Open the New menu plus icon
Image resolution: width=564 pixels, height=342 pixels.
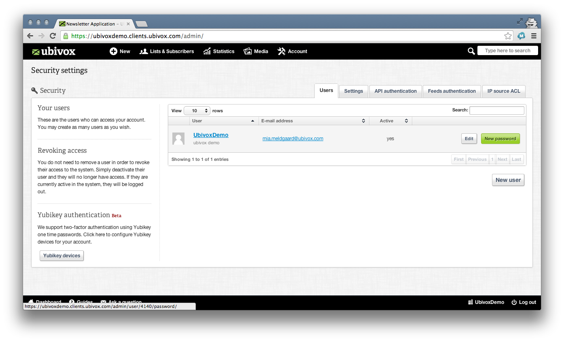[113, 51]
